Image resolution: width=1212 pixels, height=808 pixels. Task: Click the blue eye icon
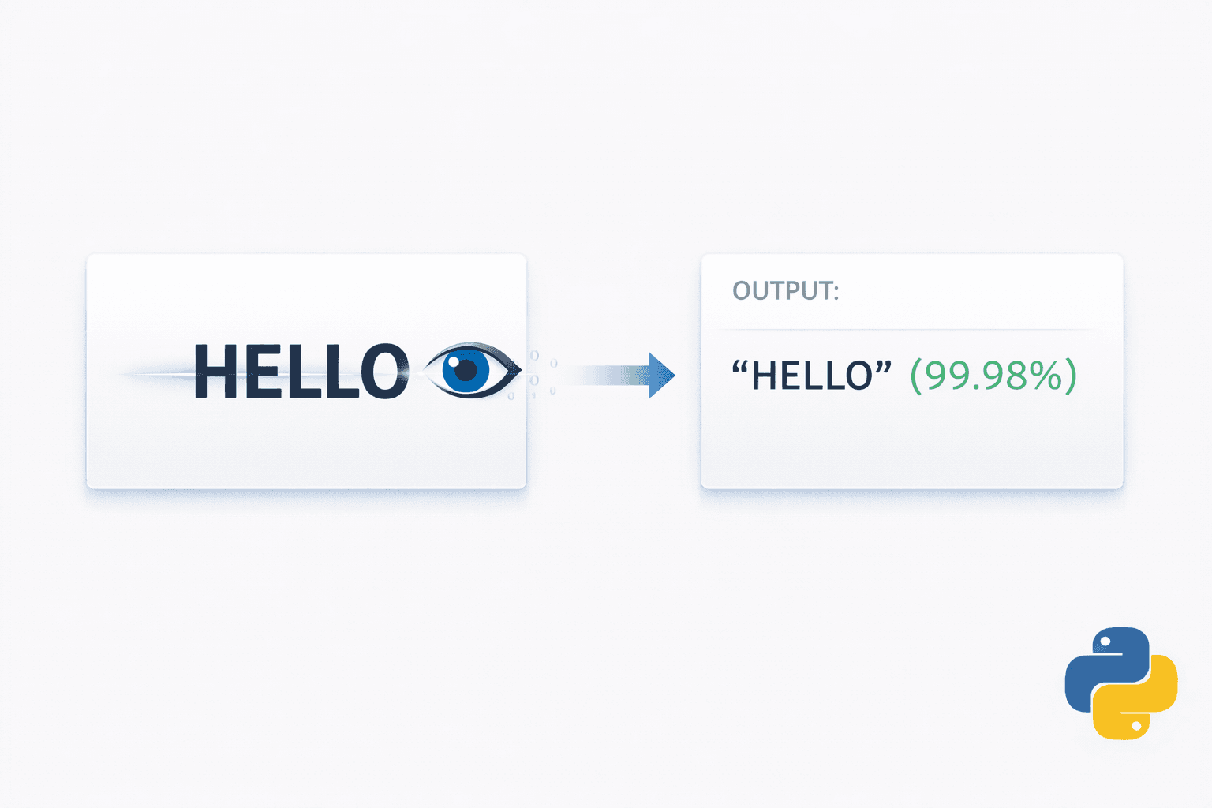click(471, 370)
